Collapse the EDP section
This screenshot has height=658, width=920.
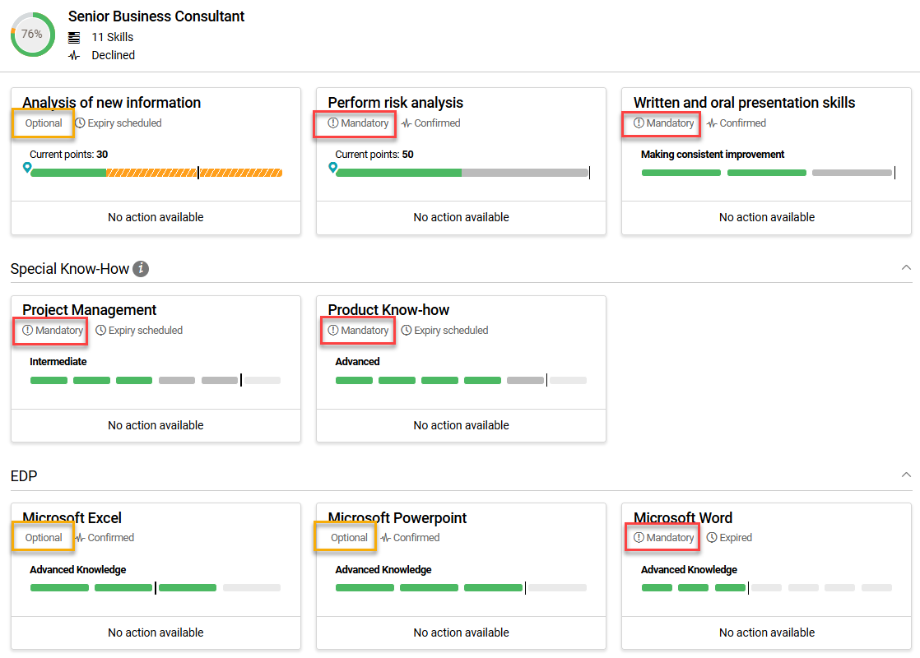coord(906,476)
